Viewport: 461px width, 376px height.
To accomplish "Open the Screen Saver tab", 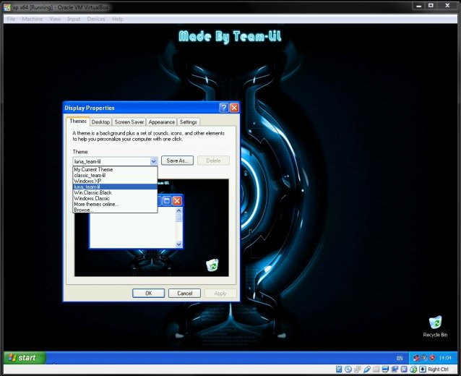I will 129,121.
